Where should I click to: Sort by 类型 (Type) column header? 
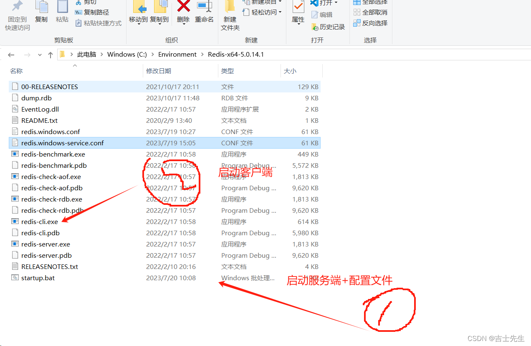click(228, 71)
